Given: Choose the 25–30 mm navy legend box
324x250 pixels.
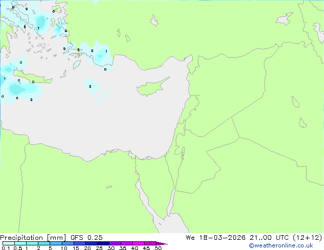Looking at the screenshot, I should 103,243.
